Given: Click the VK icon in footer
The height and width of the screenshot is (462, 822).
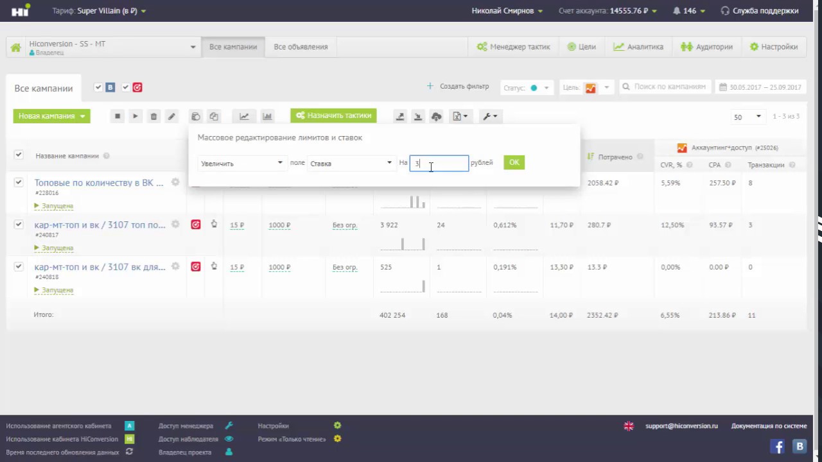Looking at the screenshot, I should tap(800, 447).
